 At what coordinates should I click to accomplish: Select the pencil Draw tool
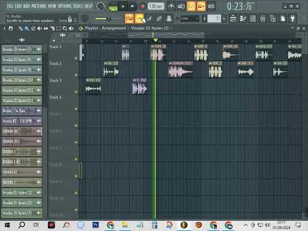point(21,28)
